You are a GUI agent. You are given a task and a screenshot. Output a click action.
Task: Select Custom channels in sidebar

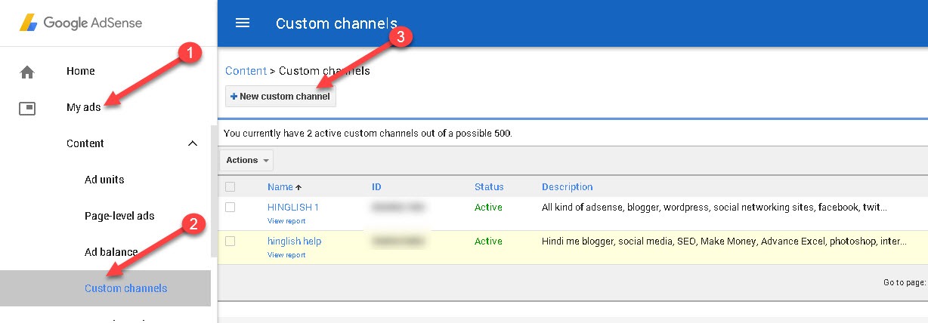(125, 288)
